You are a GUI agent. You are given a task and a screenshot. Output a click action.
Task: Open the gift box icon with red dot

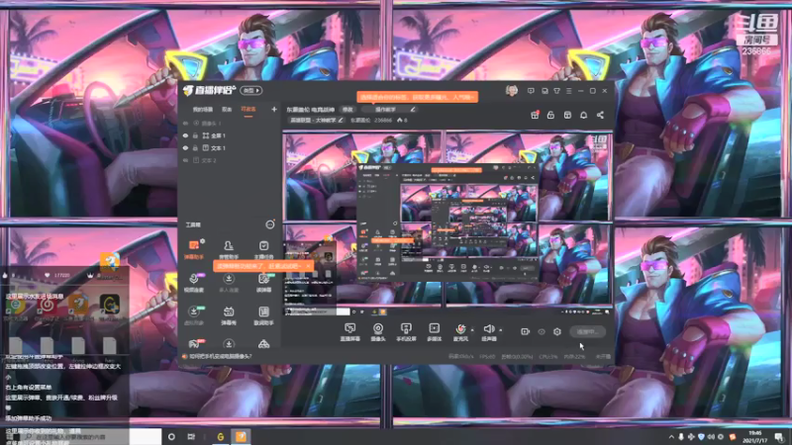coord(535,115)
